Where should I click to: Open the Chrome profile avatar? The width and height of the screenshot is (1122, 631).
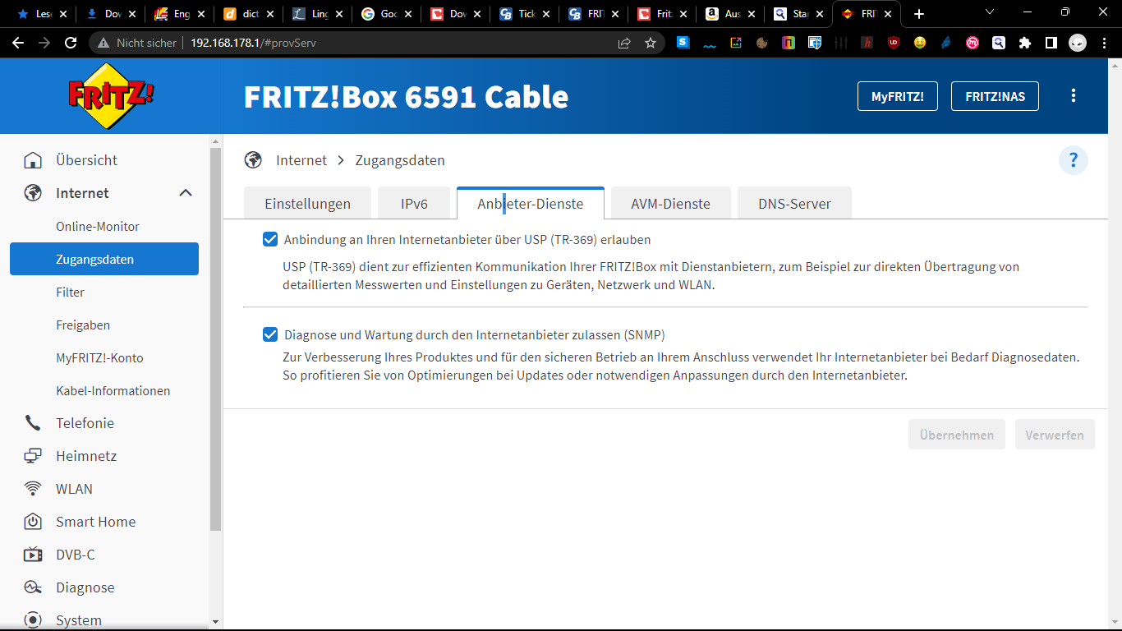click(x=1078, y=43)
